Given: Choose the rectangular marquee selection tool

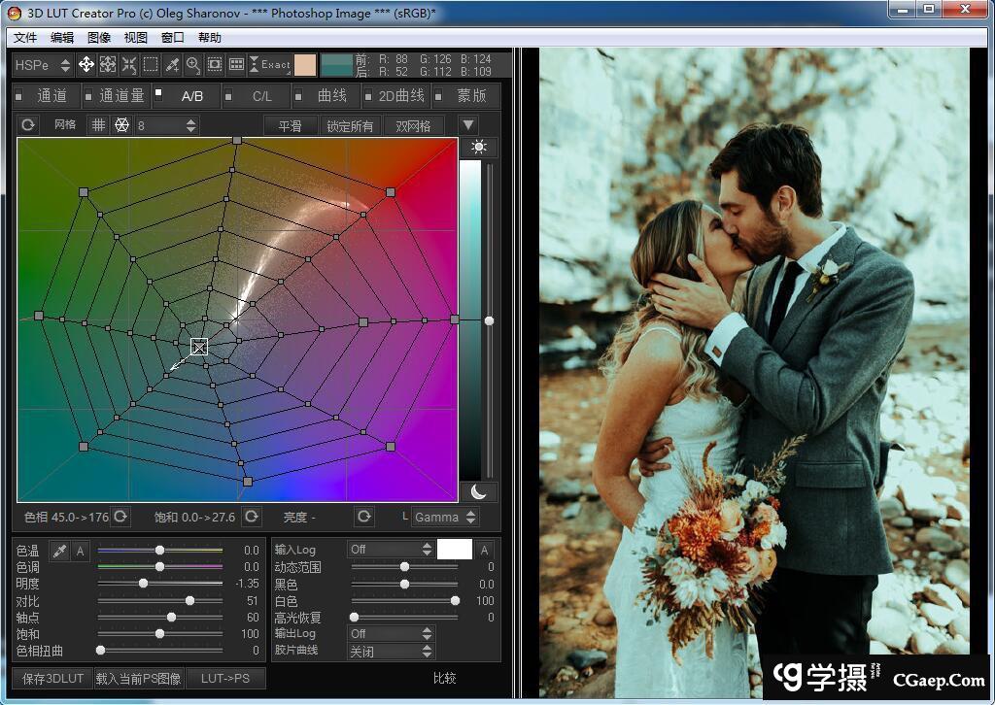Looking at the screenshot, I should tap(151, 65).
